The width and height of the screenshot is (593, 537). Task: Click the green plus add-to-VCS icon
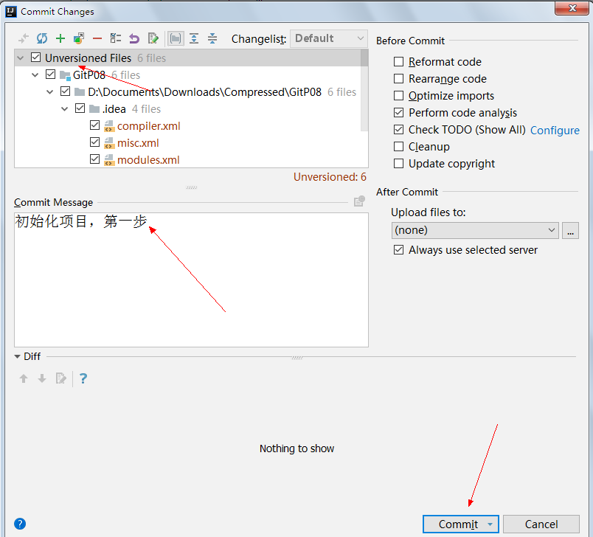coord(60,38)
